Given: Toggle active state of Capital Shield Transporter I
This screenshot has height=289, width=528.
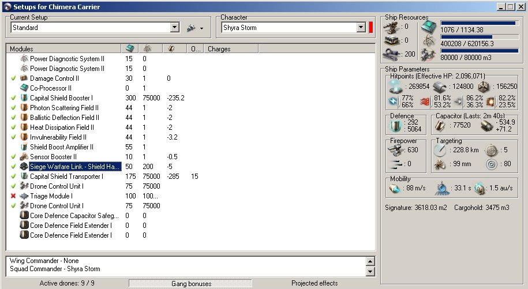Looking at the screenshot, I should tap(13, 176).
